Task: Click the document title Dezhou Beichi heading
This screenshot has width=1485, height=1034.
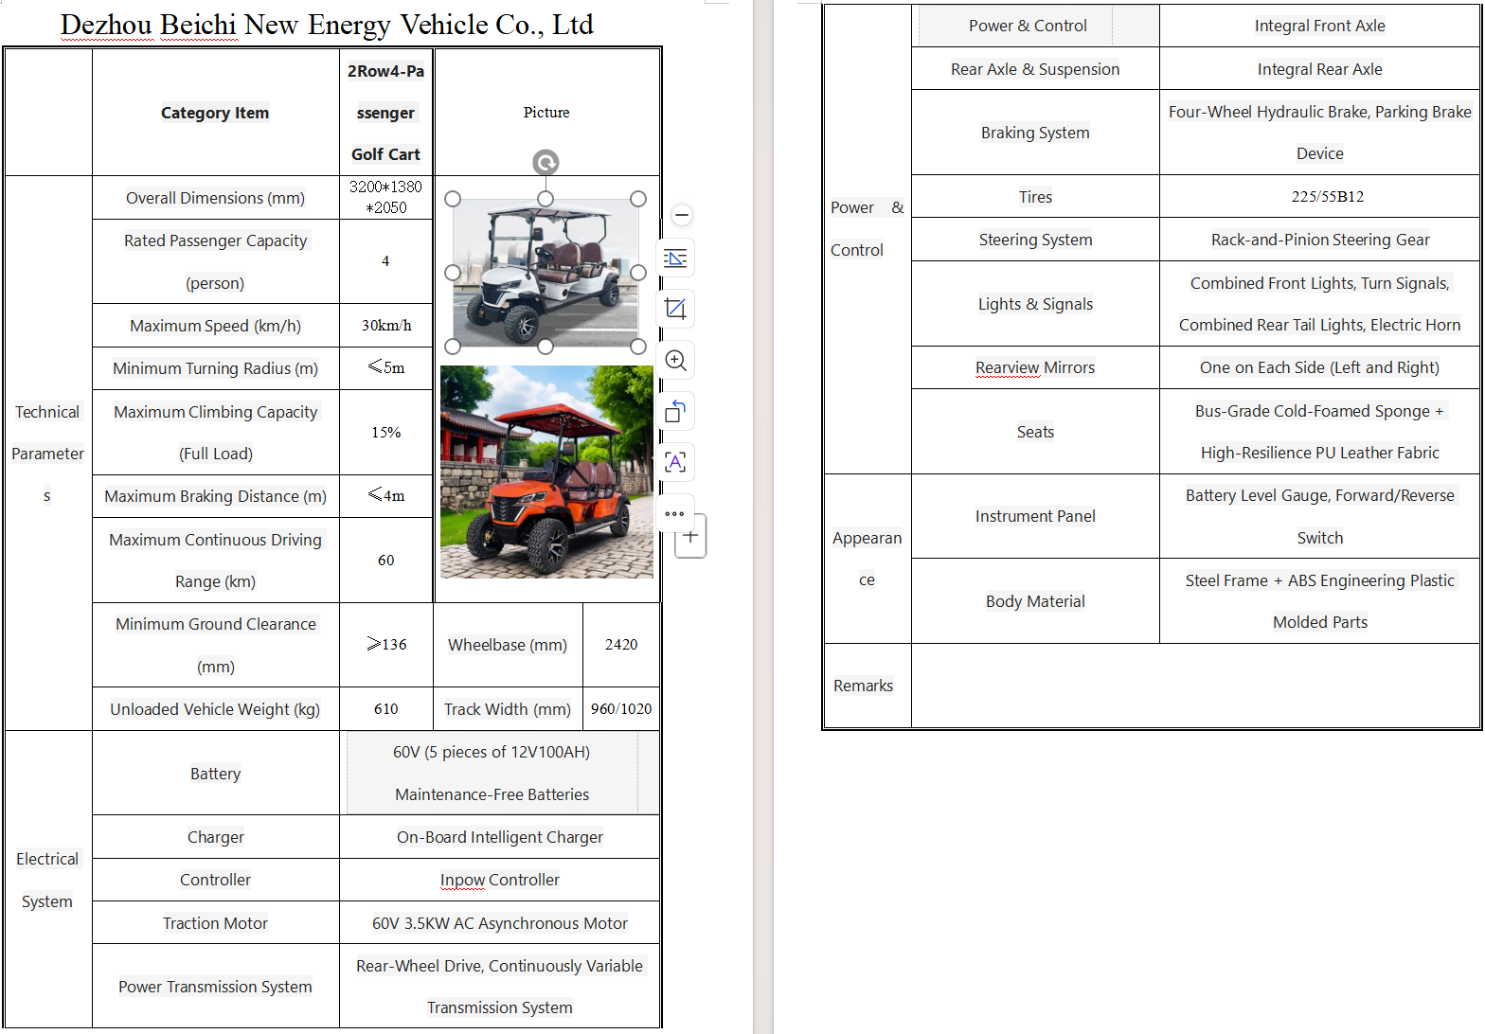Action: 327,25
